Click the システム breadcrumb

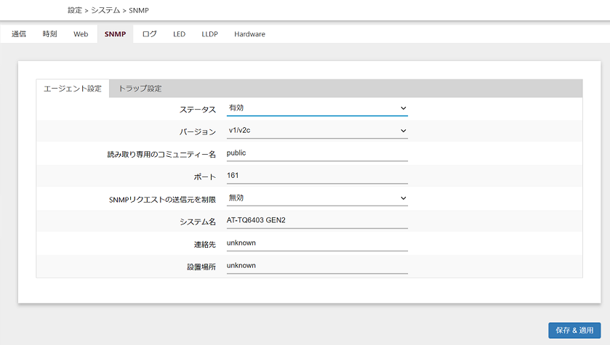[105, 10]
